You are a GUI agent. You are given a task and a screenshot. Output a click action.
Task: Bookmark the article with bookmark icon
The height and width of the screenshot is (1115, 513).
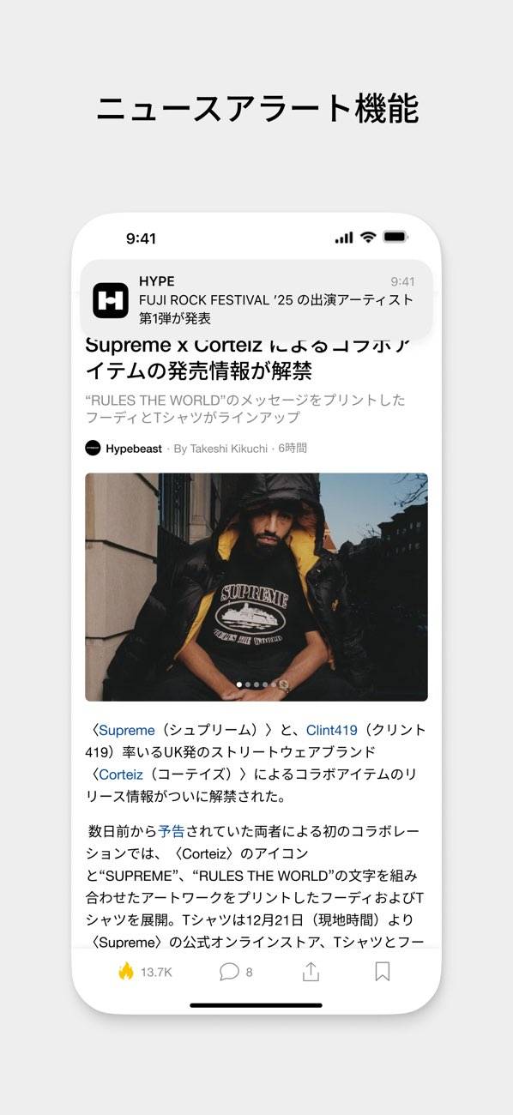383,971
